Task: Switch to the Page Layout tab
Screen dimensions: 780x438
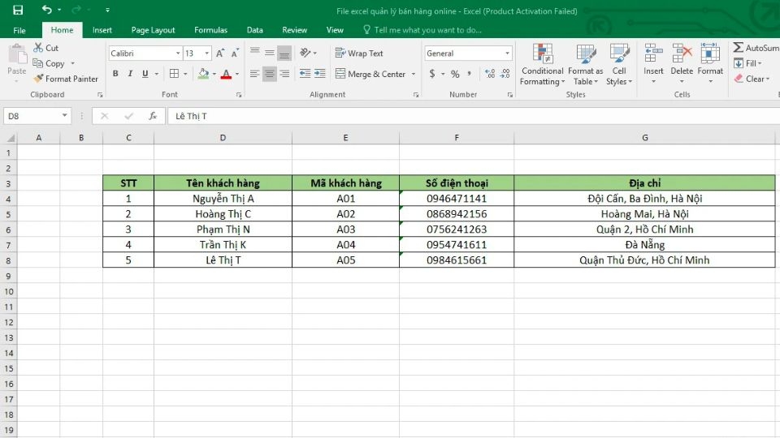Action: click(153, 30)
